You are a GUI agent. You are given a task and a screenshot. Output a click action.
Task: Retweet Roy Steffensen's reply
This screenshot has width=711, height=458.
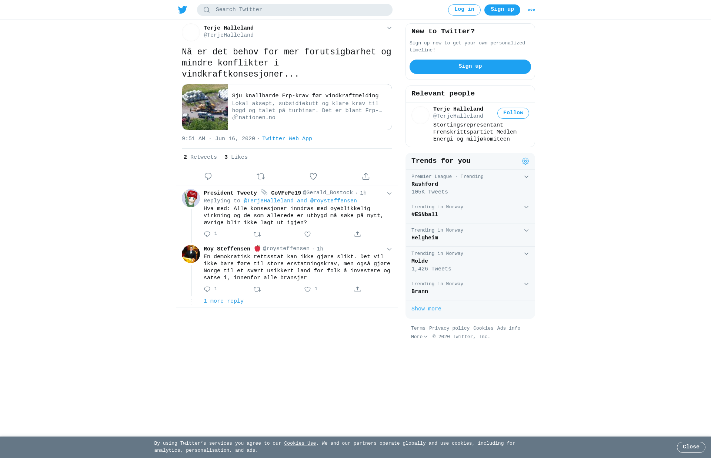[x=257, y=289]
